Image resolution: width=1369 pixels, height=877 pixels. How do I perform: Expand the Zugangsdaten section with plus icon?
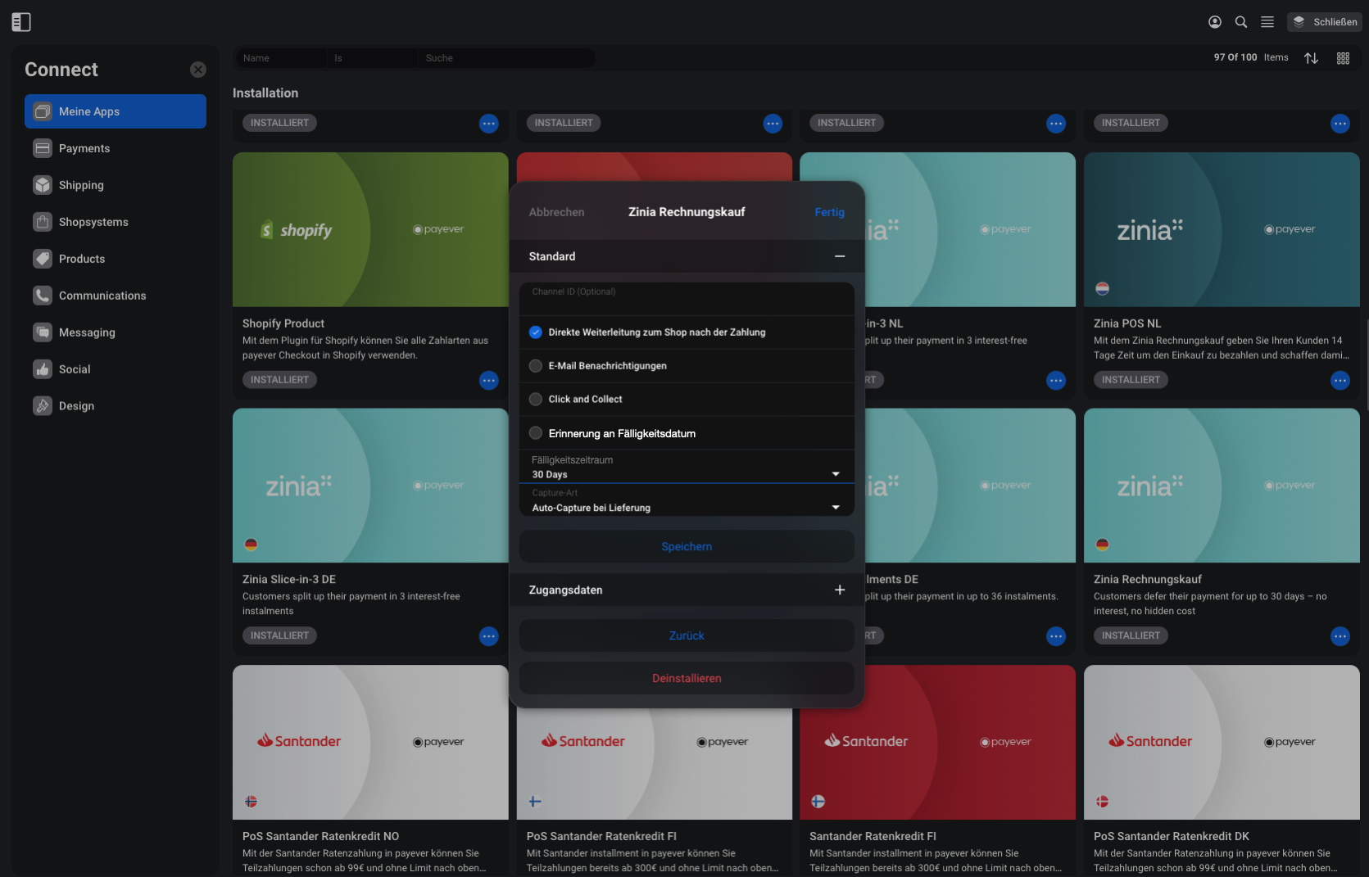click(x=840, y=590)
